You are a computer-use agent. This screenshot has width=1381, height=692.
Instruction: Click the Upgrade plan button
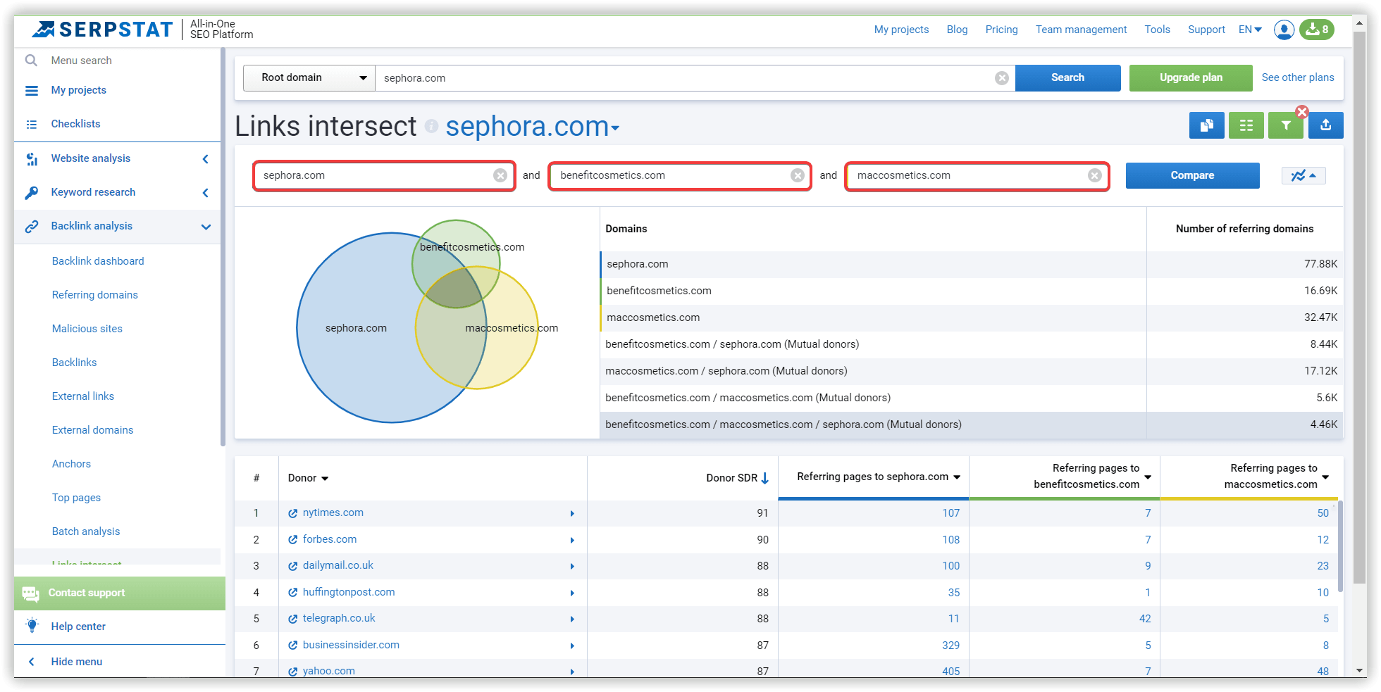(1191, 77)
